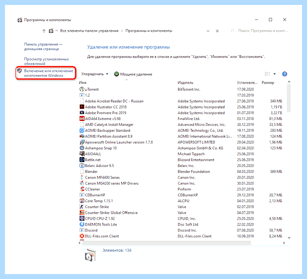Click the AOMEI Partition Assistant icon
Image resolution: width=307 pixels, height=279 pixels.
[x=82, y=136]
